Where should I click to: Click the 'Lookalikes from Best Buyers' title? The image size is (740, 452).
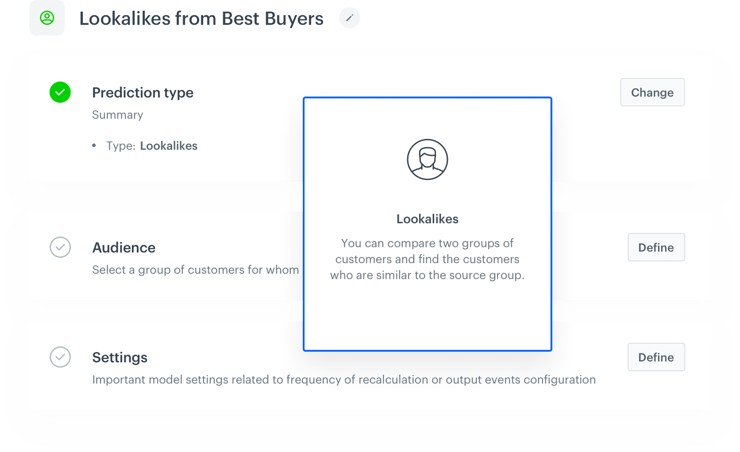click(x=201, y=18)
